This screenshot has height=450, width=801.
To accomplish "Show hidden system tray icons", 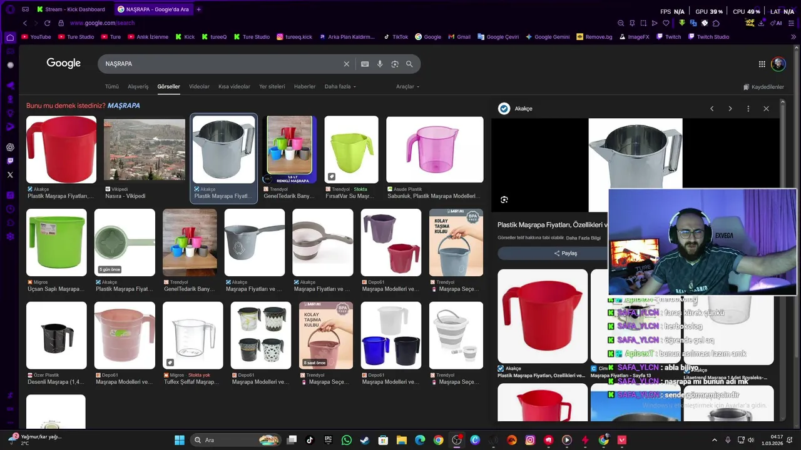I will point(715,440).
